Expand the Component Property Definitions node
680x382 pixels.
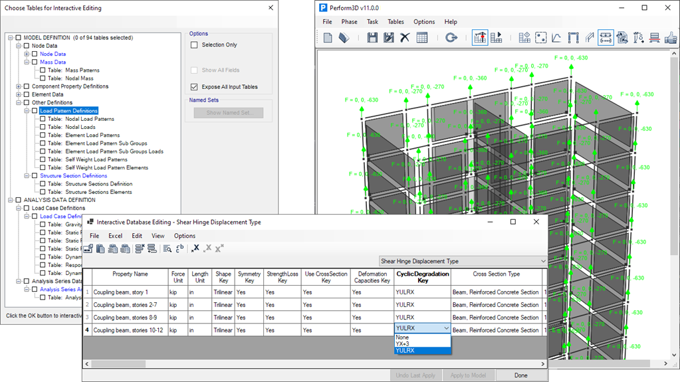coord(18,86)
